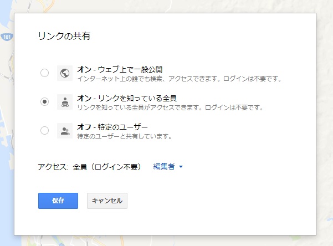333x246 pixels.
Task: Click the オフ - 特定のユーザー label
Action: (112, 127)
